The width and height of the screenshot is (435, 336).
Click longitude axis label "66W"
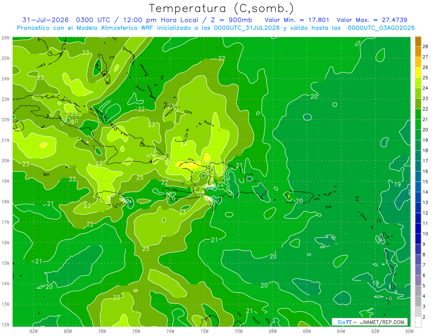tap(307, 331)
